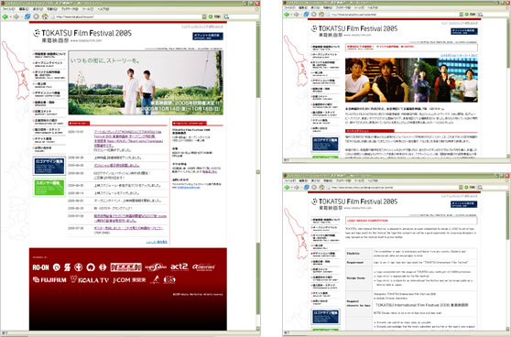Click the act2 sponsor logo in the red footer

(x=179, y=266)
